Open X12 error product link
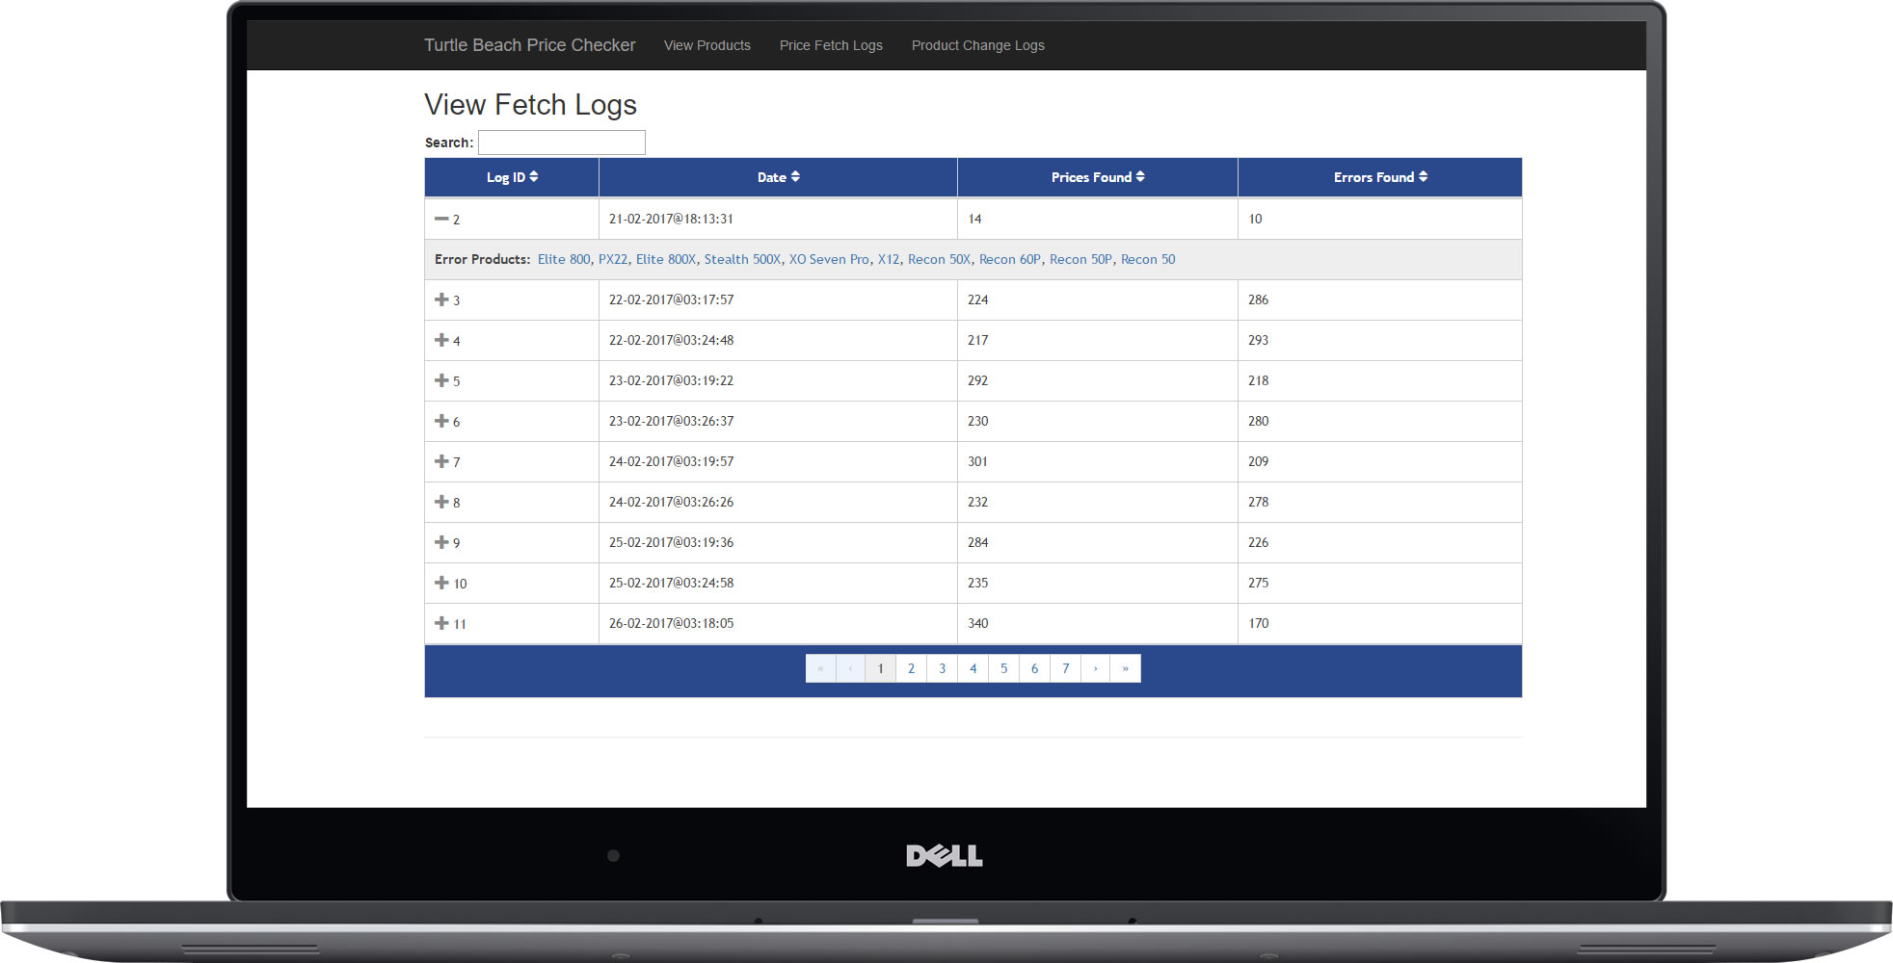 (x=889, y=259)
